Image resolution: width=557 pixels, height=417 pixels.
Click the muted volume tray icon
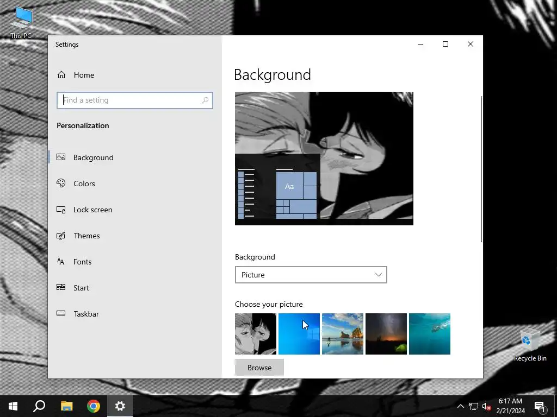pos(486,406)
